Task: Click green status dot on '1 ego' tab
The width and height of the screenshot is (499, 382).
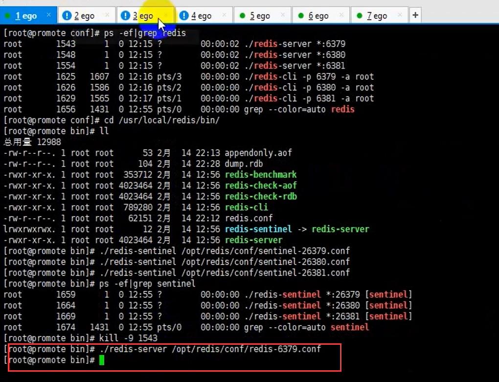Action: pyautogui.click(x=8, y=16)
